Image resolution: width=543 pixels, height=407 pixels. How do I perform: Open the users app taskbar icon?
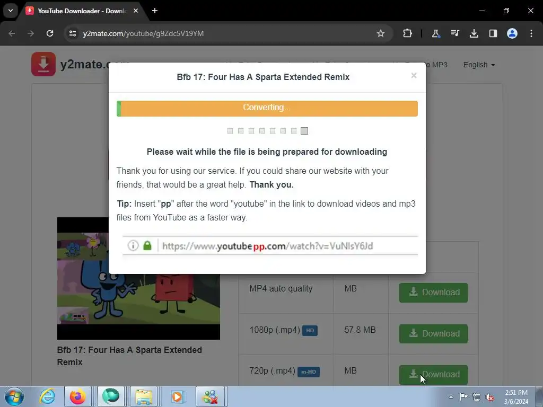click(210, 396)
